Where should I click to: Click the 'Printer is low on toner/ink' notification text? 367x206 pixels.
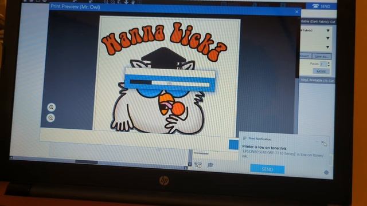[x=264, y=148]
